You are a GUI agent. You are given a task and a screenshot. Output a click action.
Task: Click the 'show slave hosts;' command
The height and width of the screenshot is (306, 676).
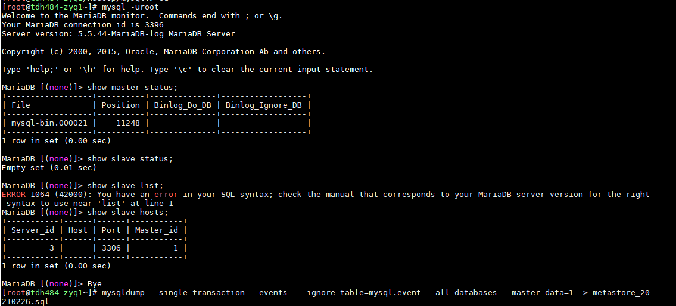(127, 213)
